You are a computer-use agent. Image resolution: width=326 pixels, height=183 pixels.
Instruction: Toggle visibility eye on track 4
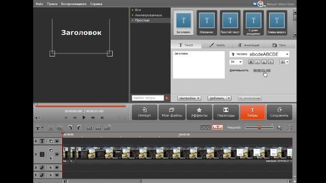tap(57, 141)
